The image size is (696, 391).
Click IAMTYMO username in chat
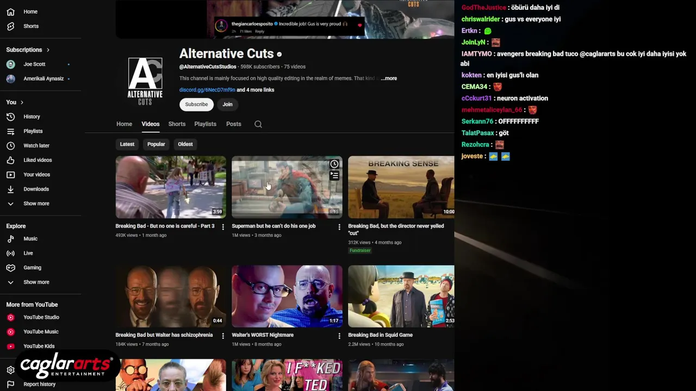coord(476,54)
